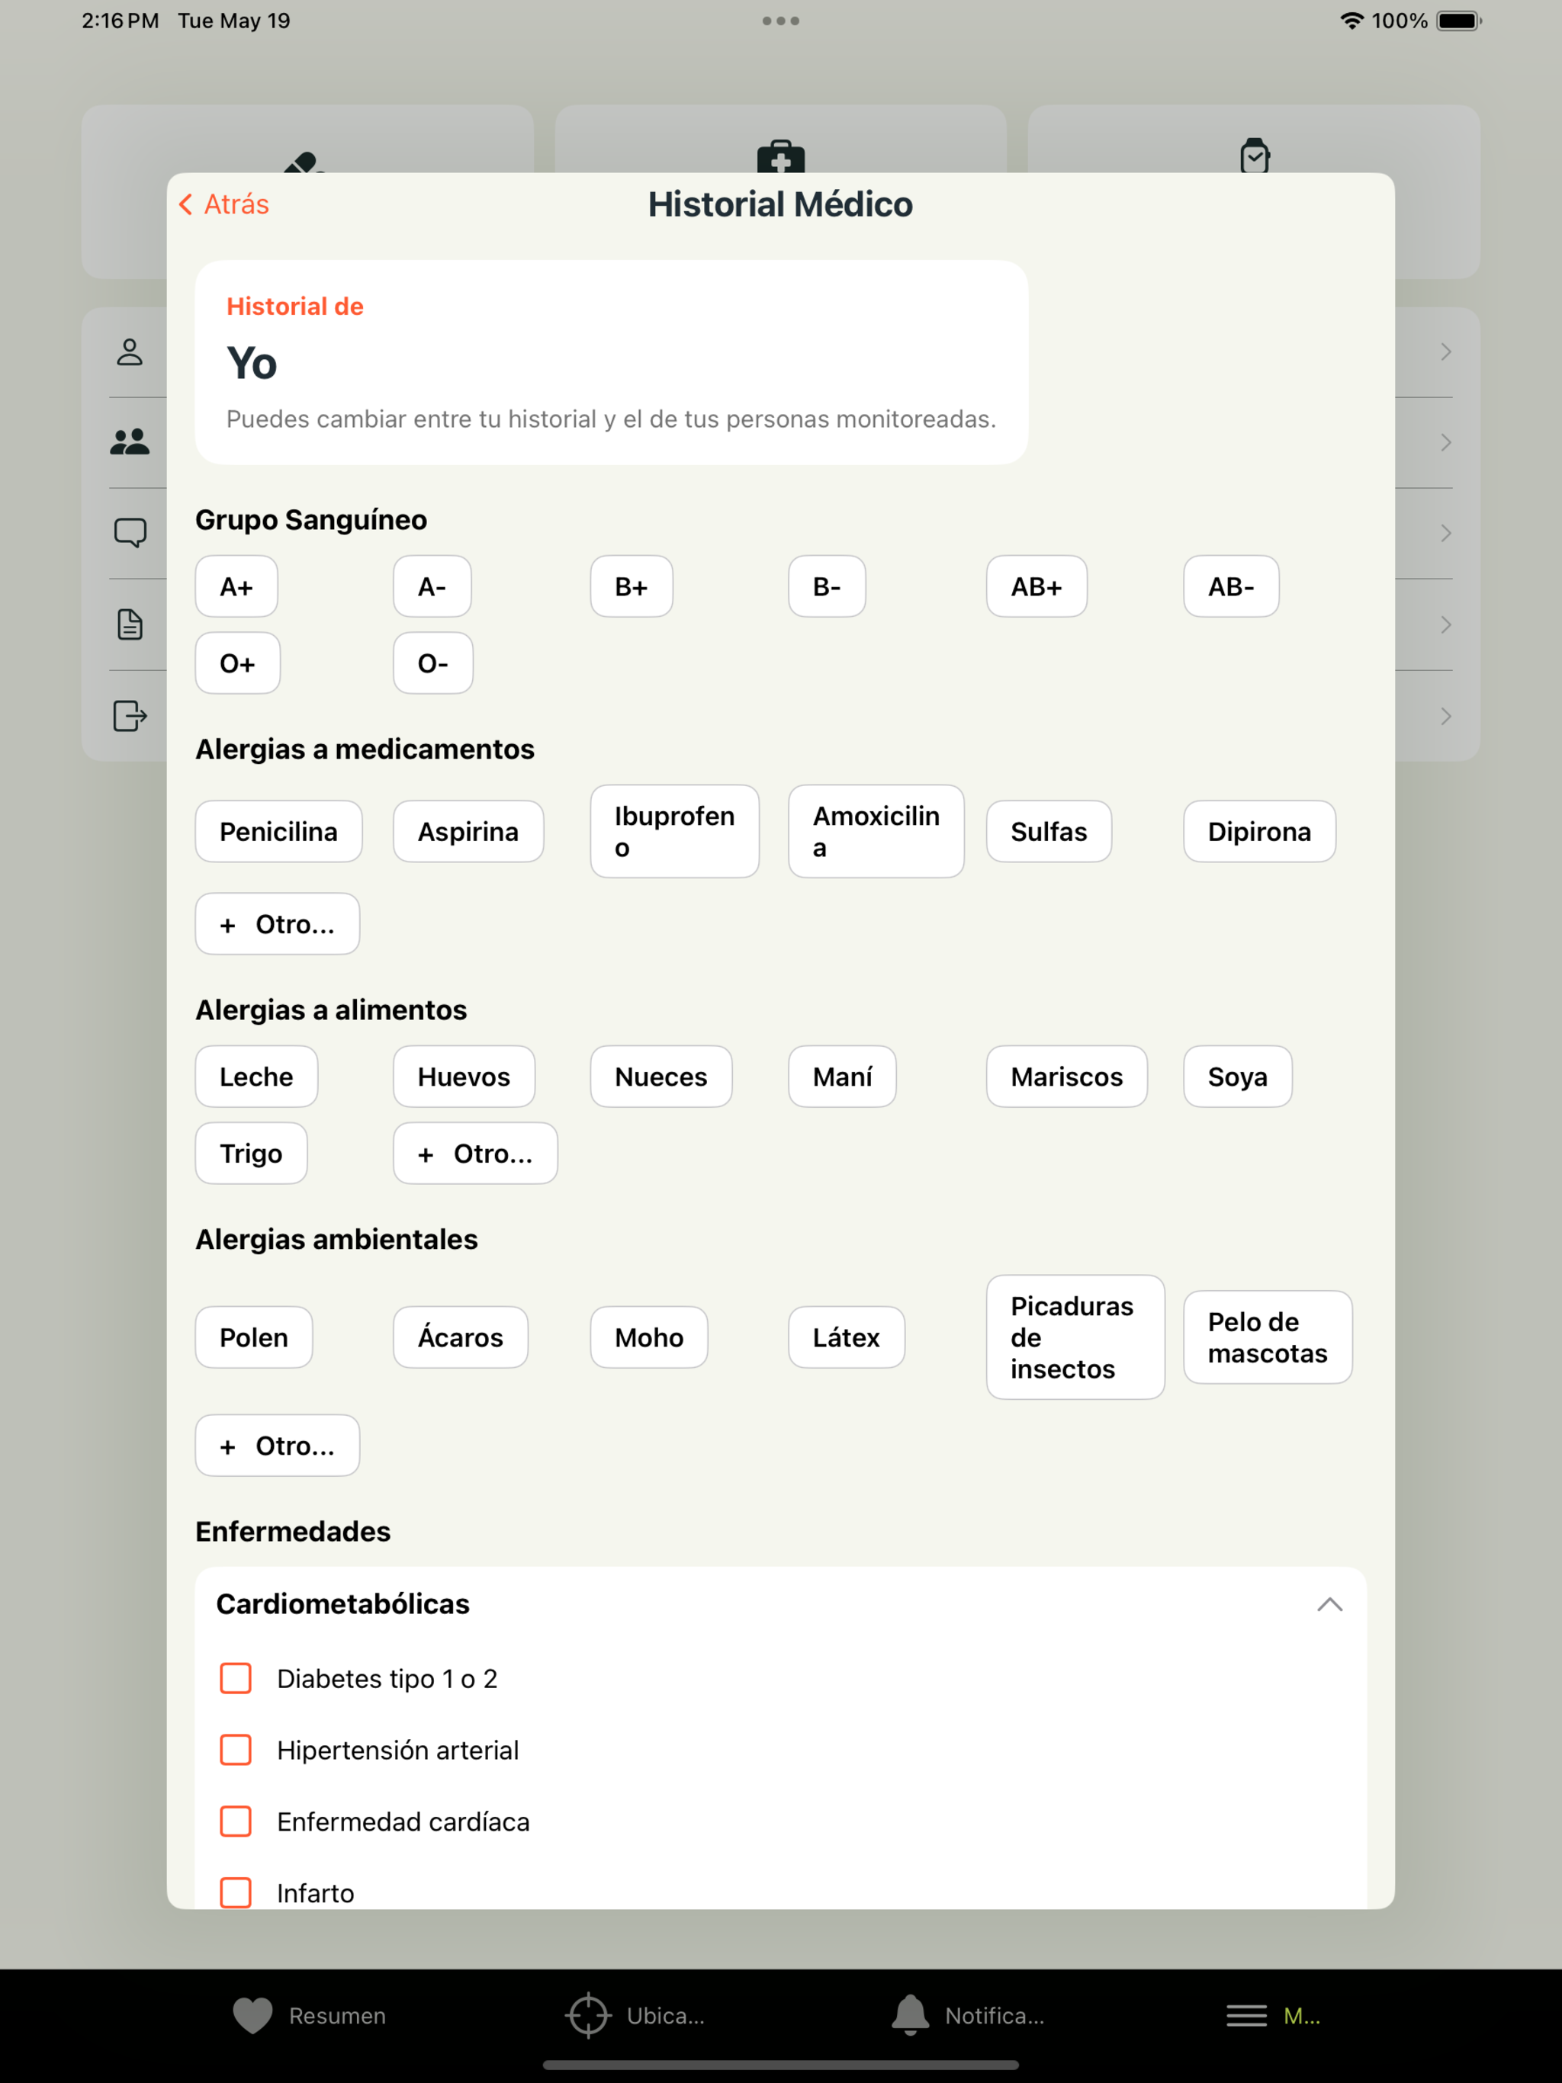Toggle Aspirina allergy chip

(468, 832)
